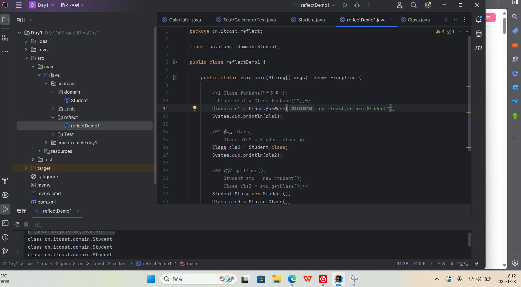521x287 pixels.
Task: Expand the resources folder
Action: point(40,151)
